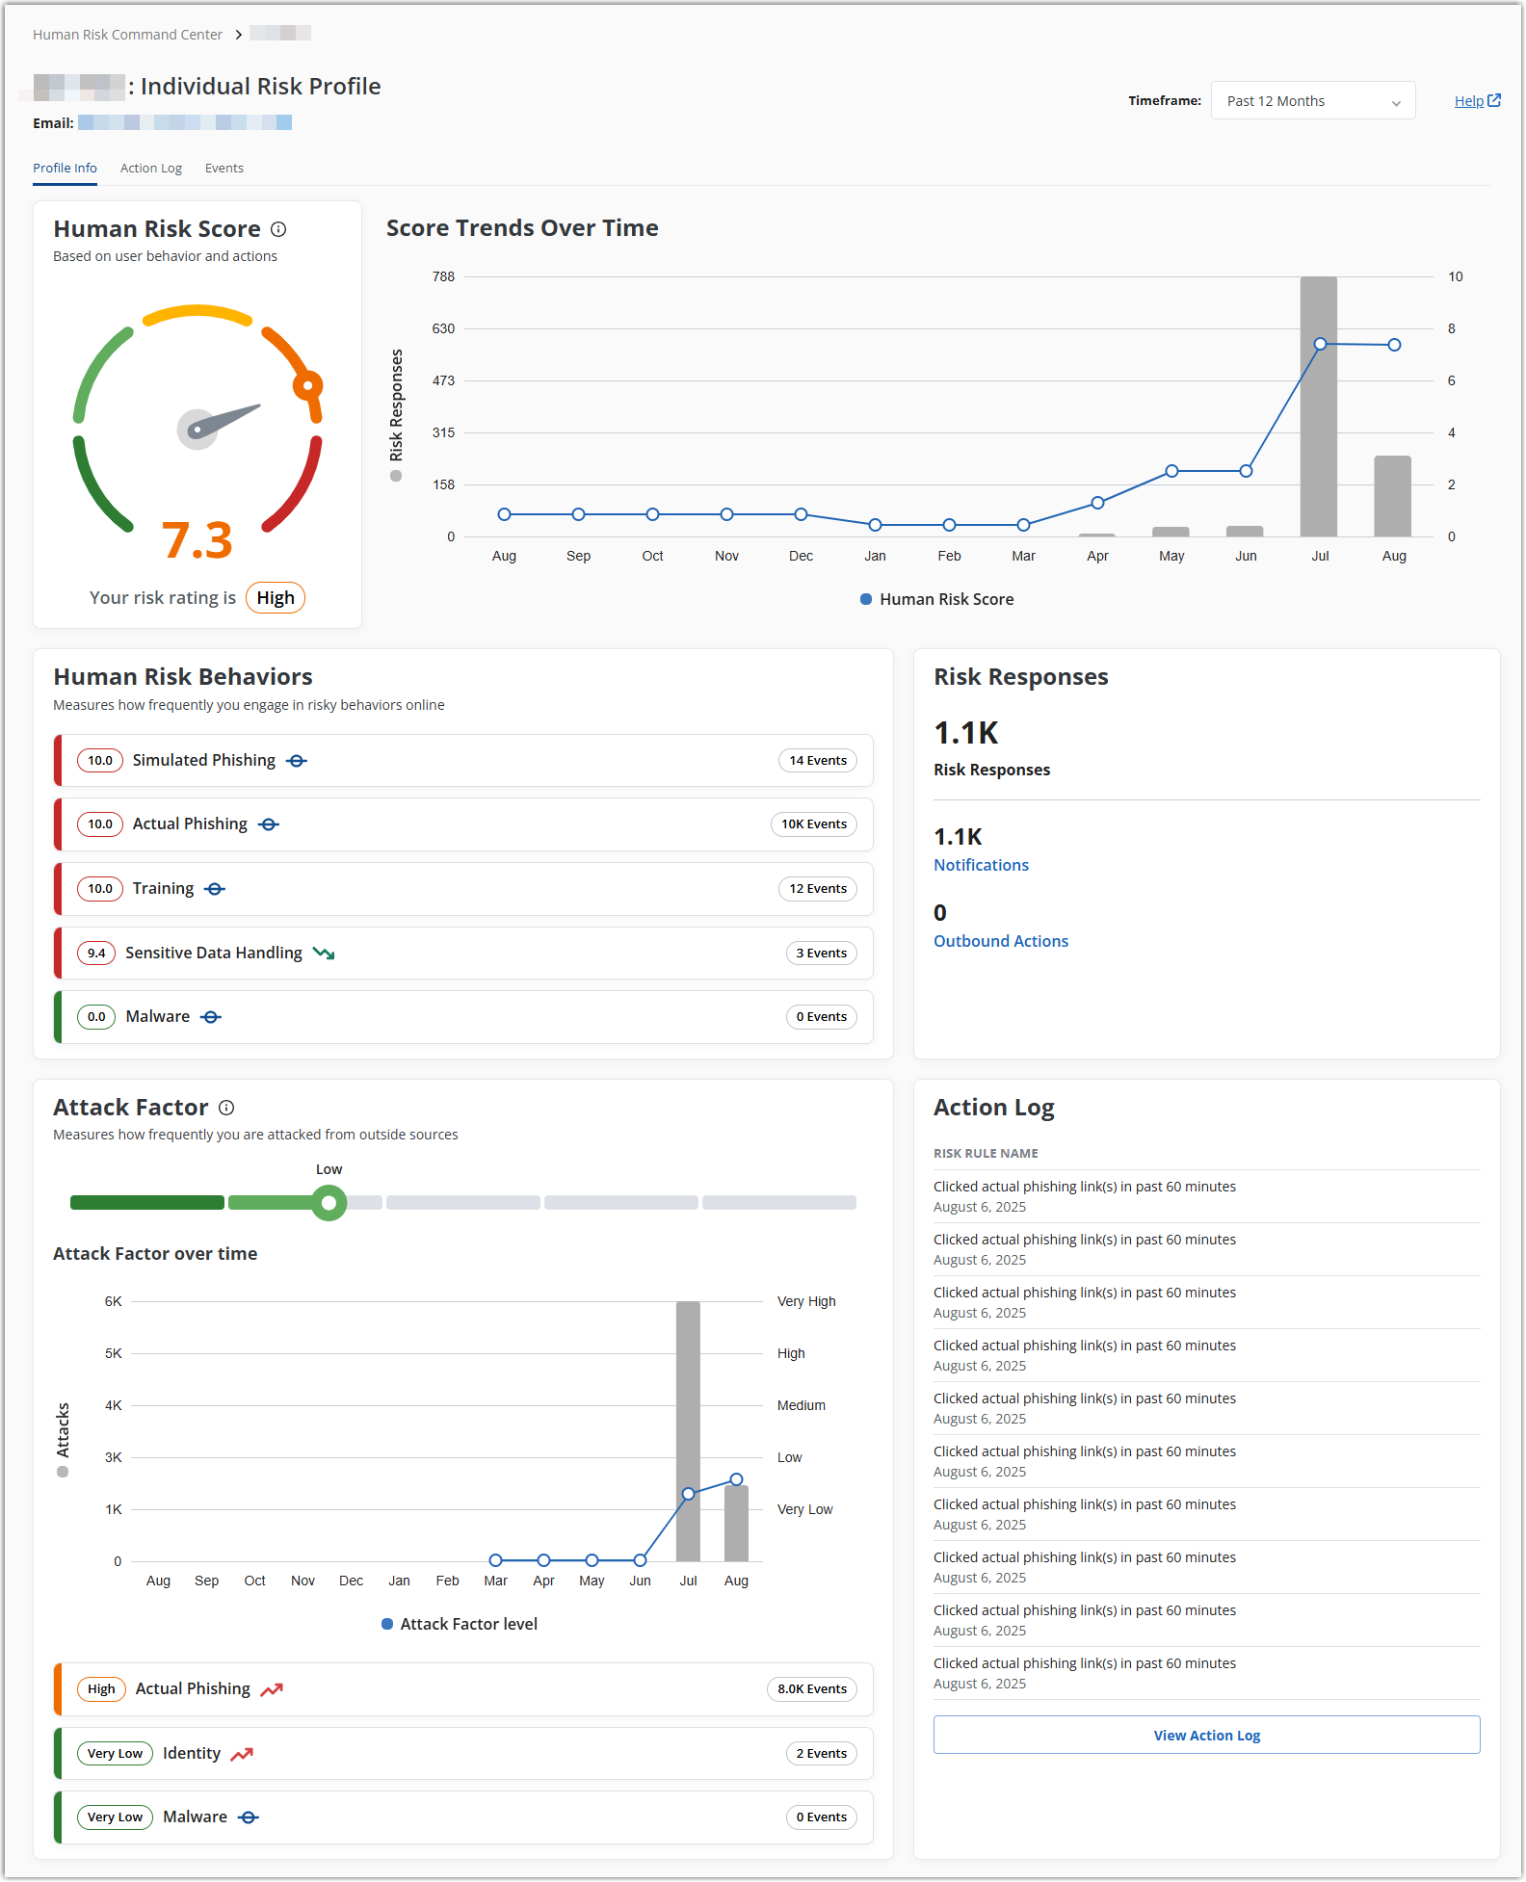1526x1882 pixels.
Task: Click the Training steady-trend icon
Action: pos(215,889)
